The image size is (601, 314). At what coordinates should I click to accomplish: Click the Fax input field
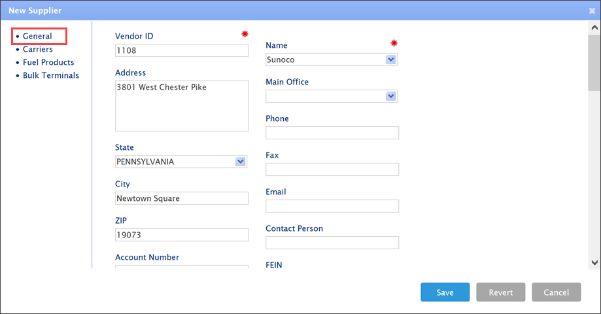(x=332, y=169)
